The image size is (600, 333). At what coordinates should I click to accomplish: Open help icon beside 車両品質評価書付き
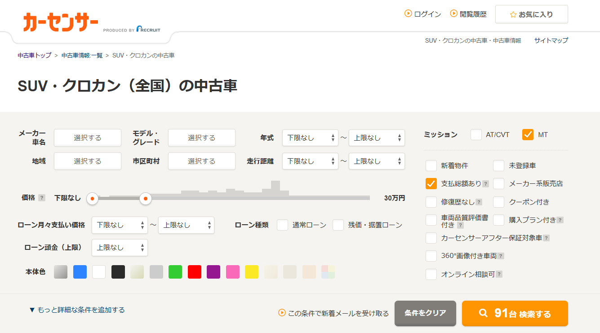tap(460, 225)
